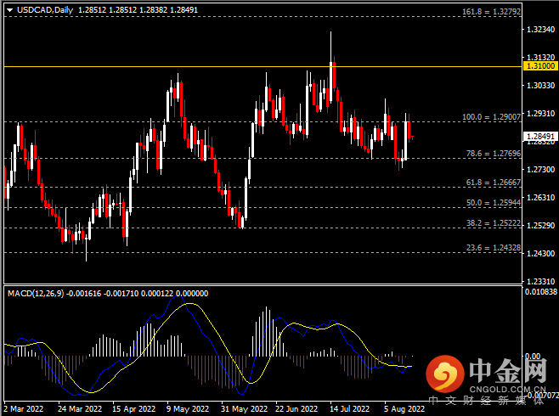Click the 24 Mar 2022 date label

80,409
